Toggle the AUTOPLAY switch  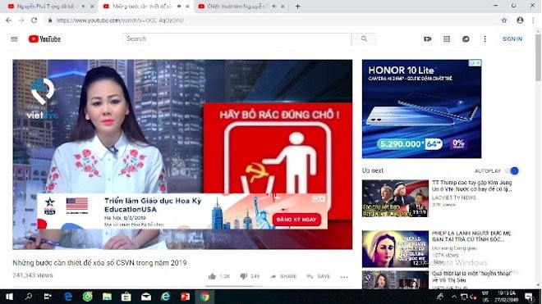512,170
